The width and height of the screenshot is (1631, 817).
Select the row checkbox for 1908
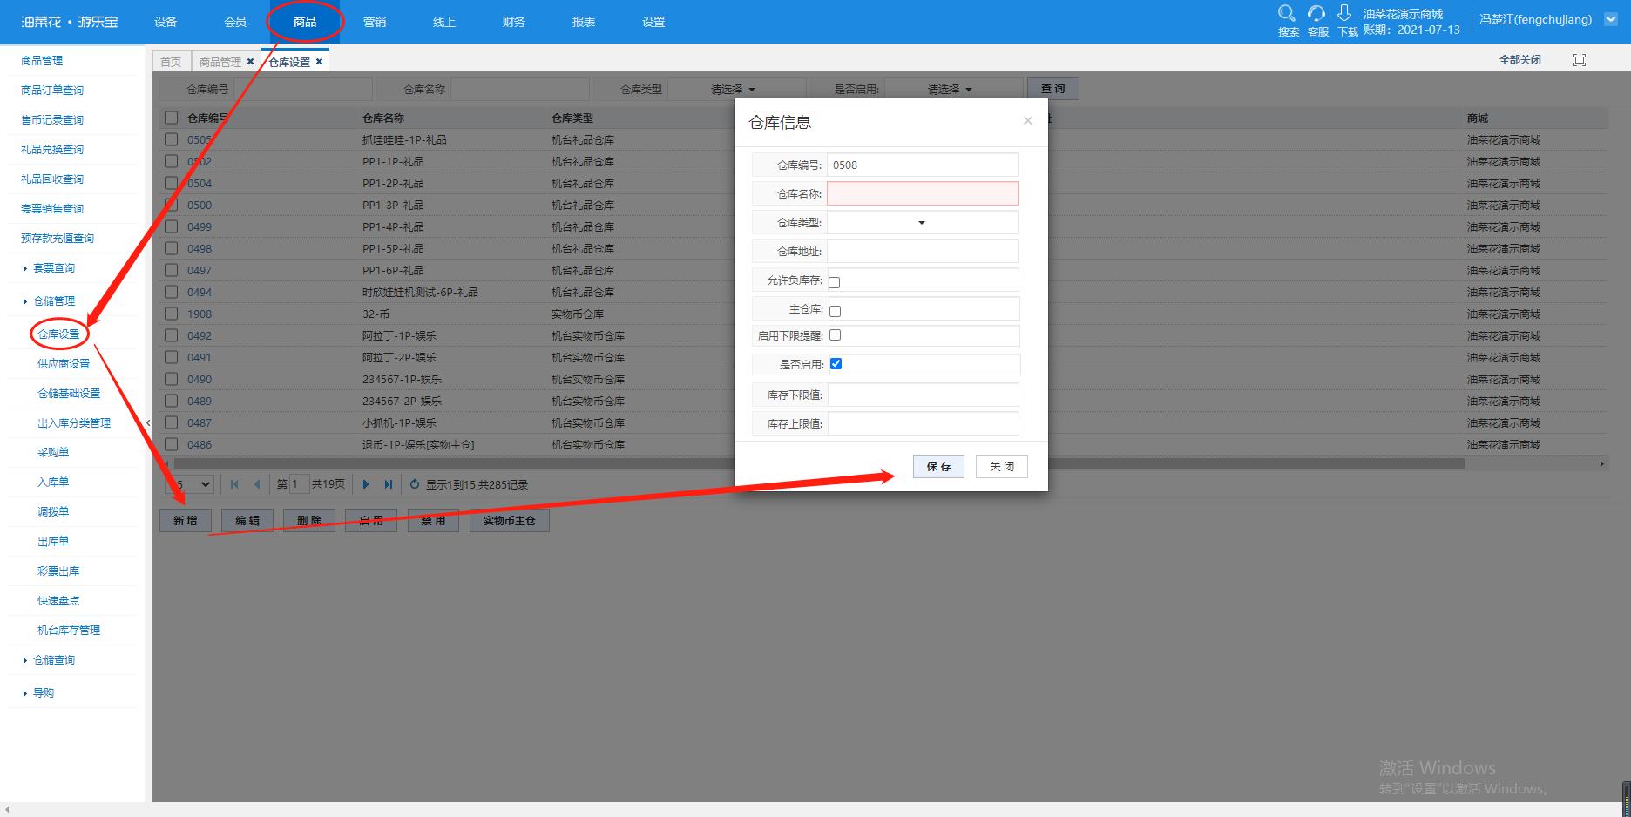click(x=171, y=314)
